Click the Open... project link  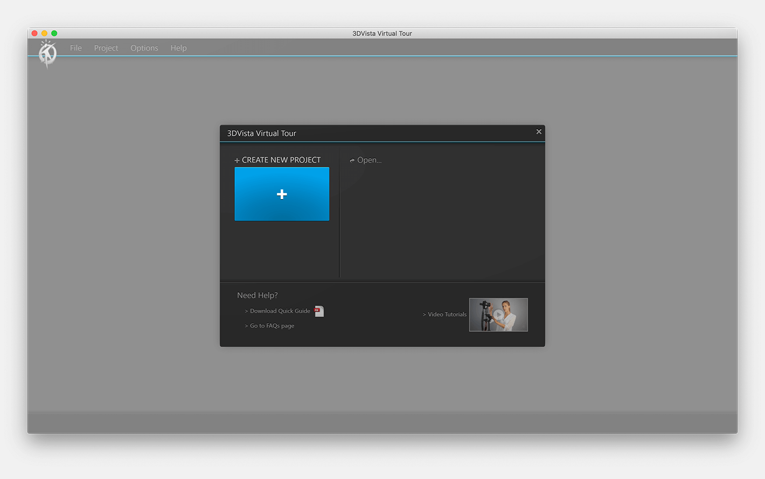point(366,160)
